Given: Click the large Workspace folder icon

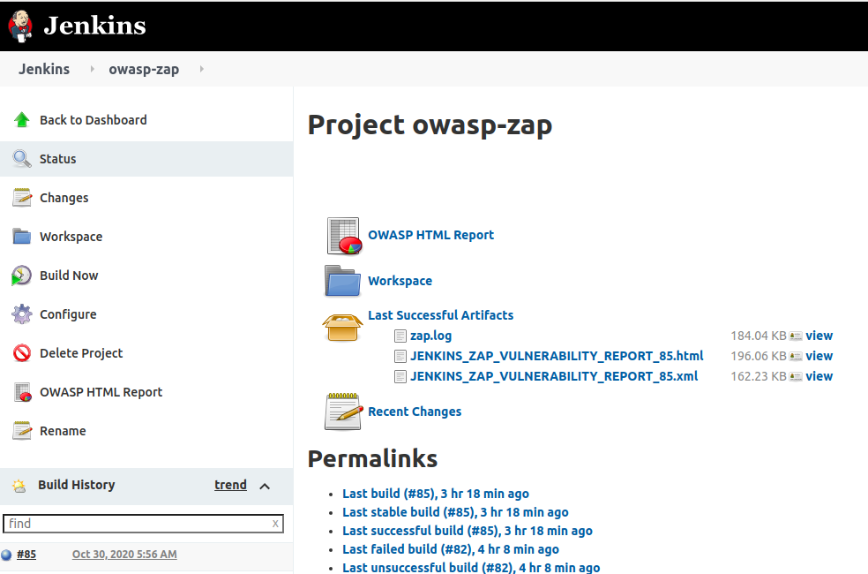Looking at the screenshot, I should 342,281.
